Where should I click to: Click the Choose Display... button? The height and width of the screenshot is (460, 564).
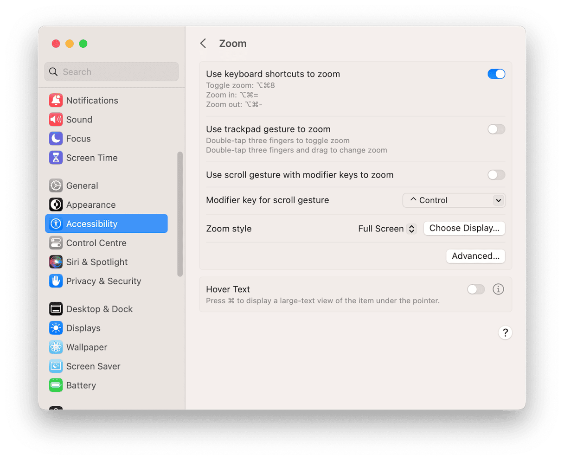click(464, 228)
